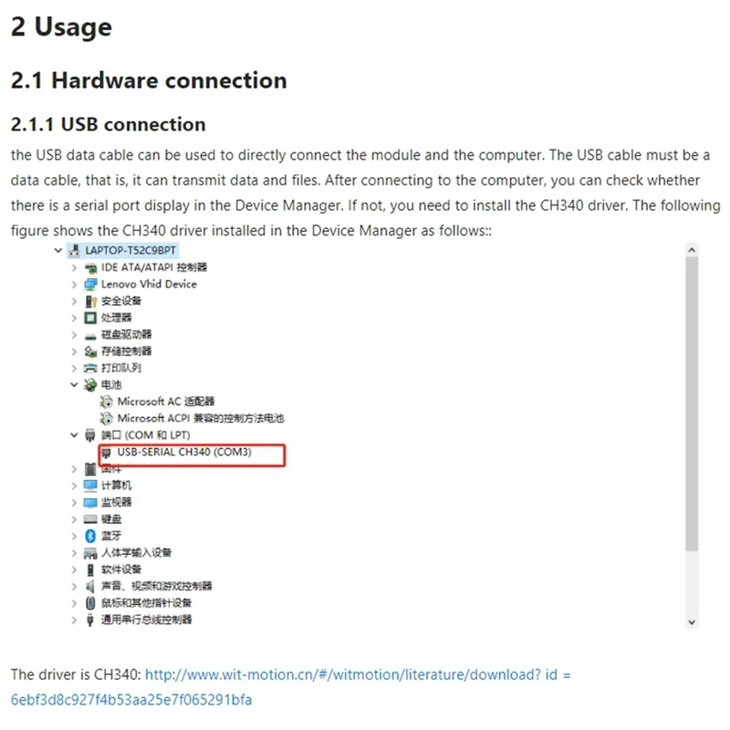Select Microsoft ACPI compliant battery entry
The width and height of the screenshot is (730, 730).
coord(200,419)
